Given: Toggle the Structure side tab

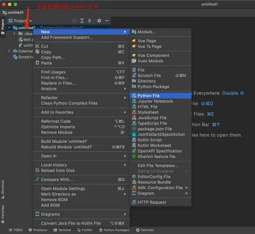Looking at the screenshot, I should (x=3, y=190).
